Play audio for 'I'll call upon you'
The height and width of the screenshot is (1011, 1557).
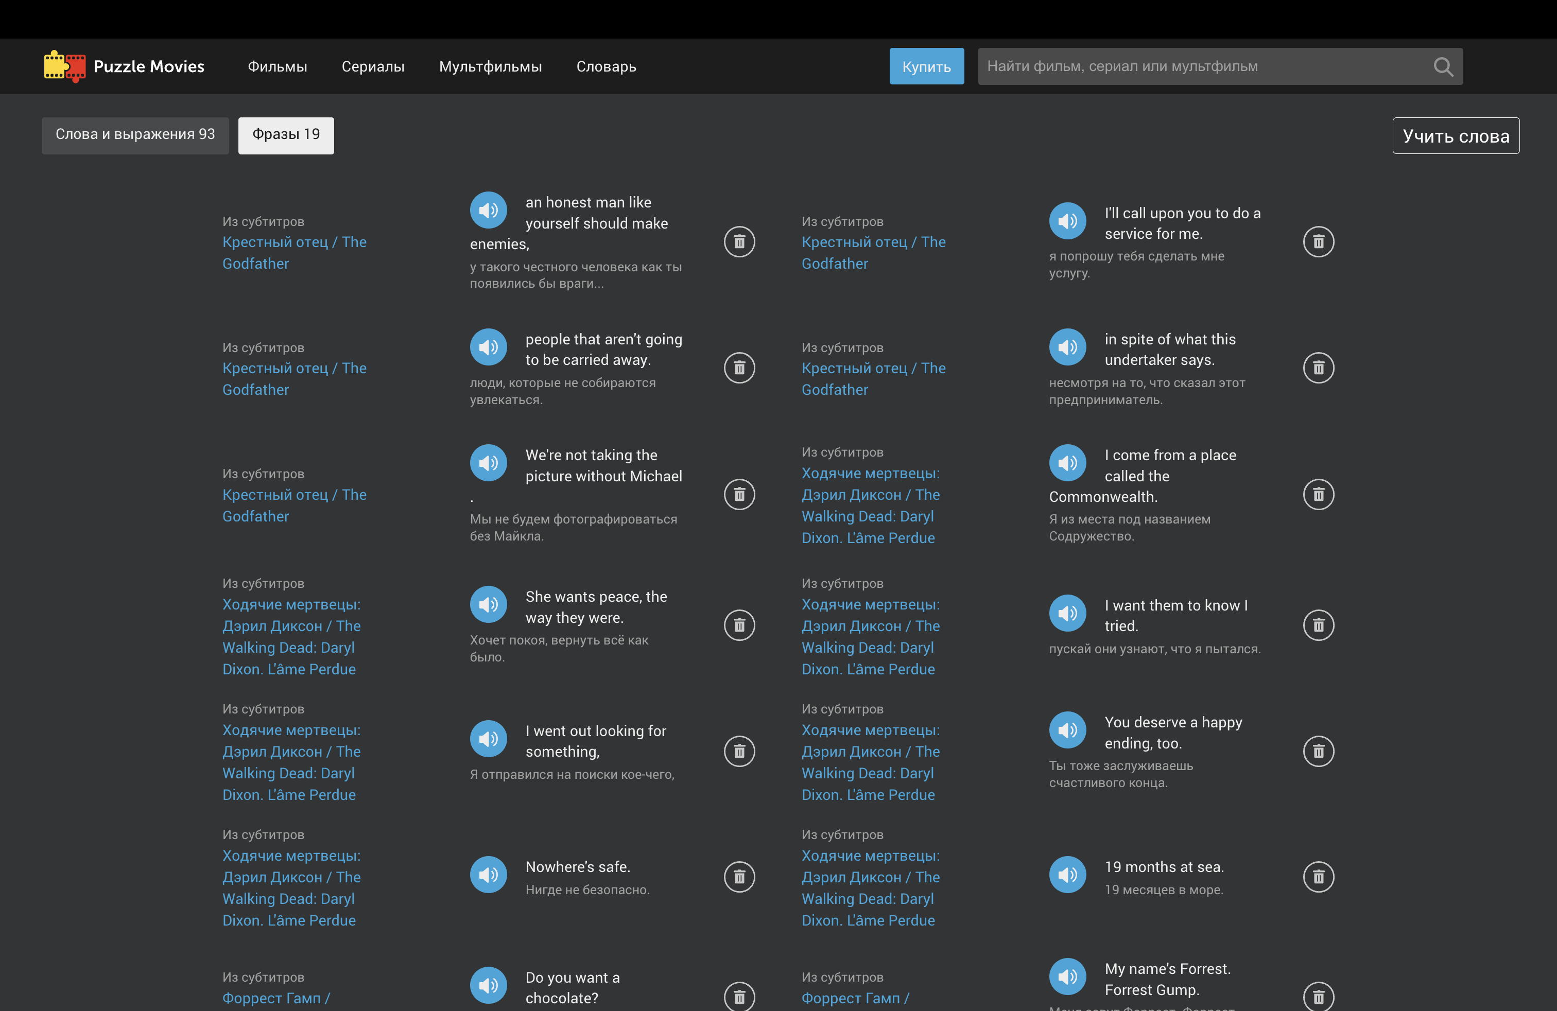click(1067, 221)
